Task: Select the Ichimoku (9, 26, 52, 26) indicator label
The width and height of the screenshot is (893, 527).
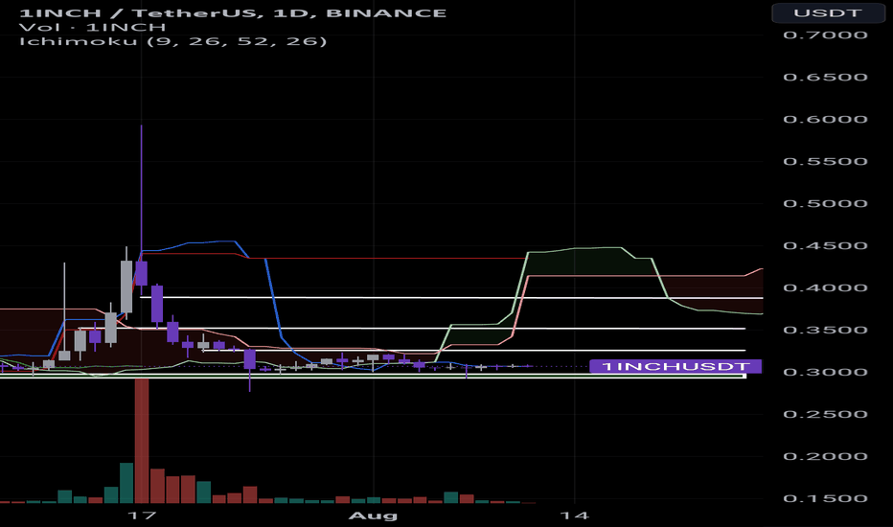Action: [x=173, y=41]
